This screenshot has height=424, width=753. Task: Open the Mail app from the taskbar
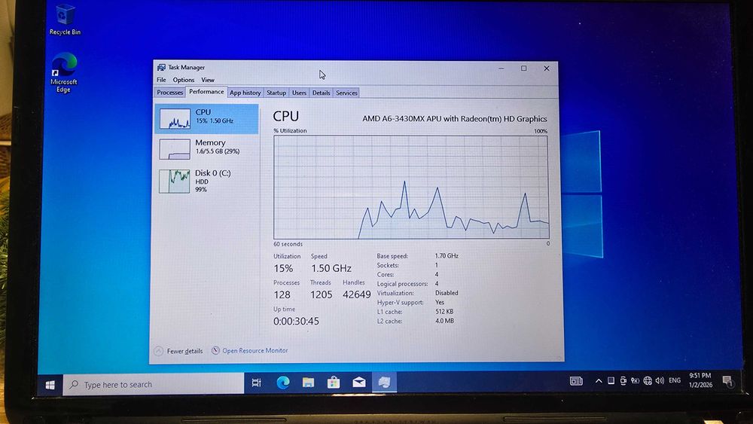pyautogui.click(x=359, y=383)
